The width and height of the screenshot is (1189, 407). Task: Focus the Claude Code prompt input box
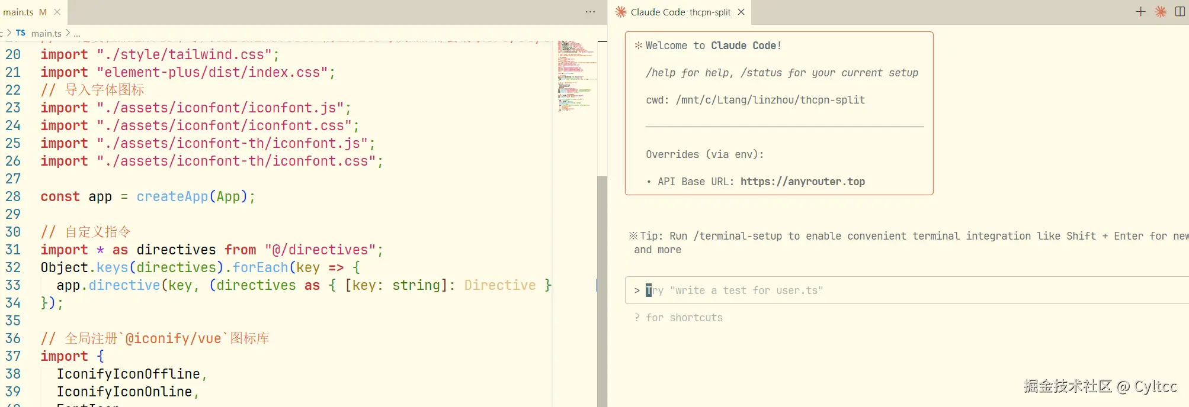[x=907, y=290]
